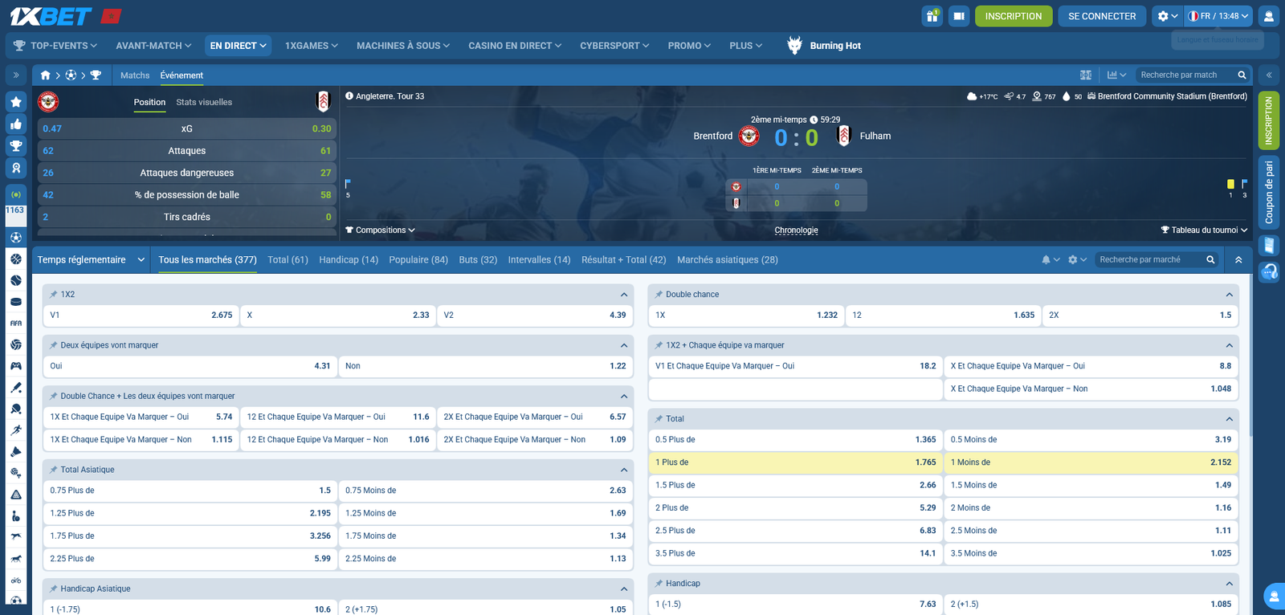Pin the Handicap Asiatique market
The width and height of the screenshot is (1285, 615).
pyautogui.click(x=54, y=589)
